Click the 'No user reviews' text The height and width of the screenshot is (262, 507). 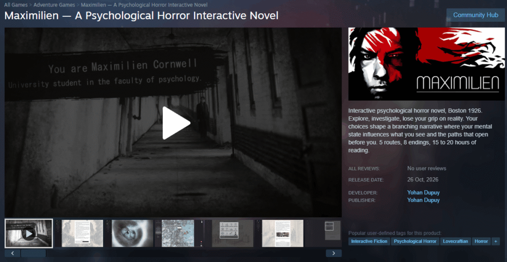pos(426,168)
